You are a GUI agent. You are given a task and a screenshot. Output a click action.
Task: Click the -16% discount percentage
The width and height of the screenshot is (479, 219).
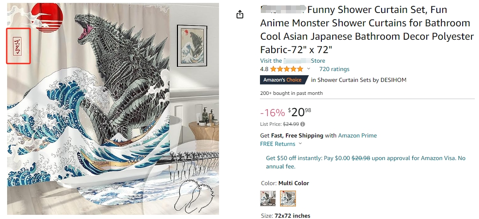point(272,112)
